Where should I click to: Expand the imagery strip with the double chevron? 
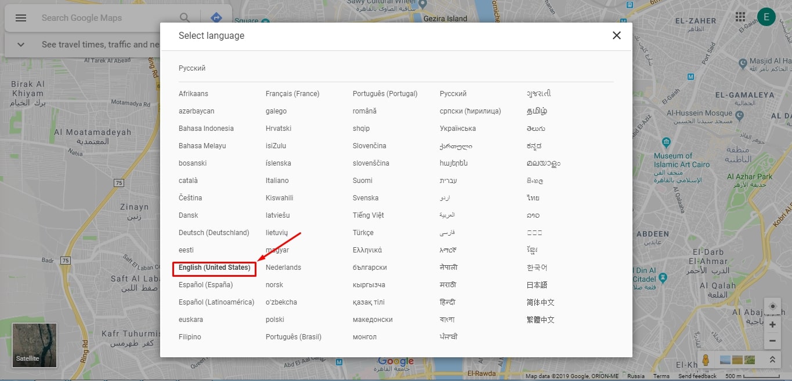[x=772, y=360]
